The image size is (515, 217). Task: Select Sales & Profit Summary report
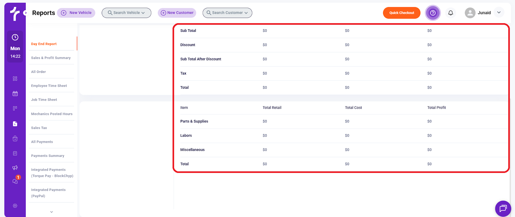click(x=51, y=58)
